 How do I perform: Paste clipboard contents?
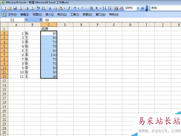[x=60, y=8]
